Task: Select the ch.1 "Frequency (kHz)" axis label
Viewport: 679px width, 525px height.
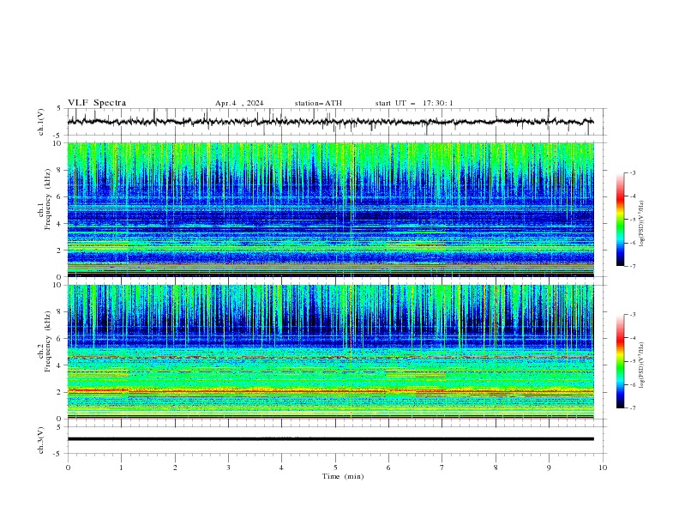Action: (47, 200)
